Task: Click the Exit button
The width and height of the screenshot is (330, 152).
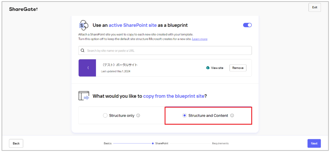Action: (x=315, y=7)
